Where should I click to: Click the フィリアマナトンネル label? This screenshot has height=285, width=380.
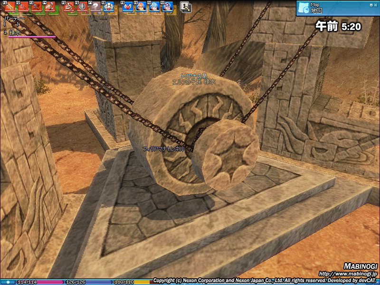pyautogui.click(x=163, y=149)
